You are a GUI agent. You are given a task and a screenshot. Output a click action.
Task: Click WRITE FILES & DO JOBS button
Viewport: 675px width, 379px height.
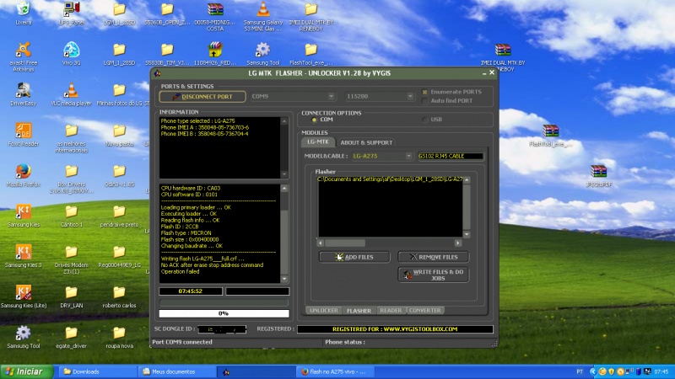(x=433, y=275)
